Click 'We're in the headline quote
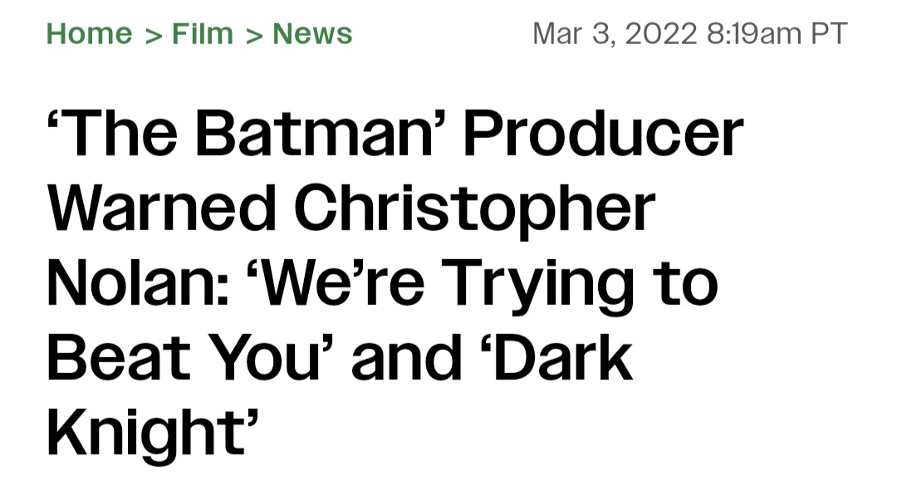This screenshot has width=897, height=496. (x=331, y=283)
